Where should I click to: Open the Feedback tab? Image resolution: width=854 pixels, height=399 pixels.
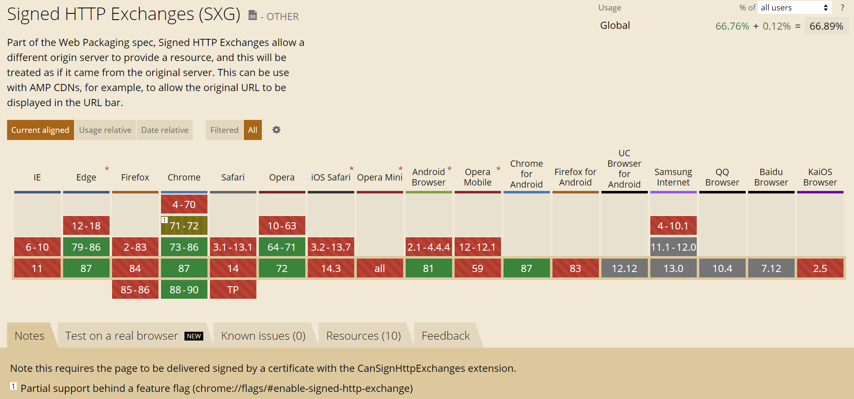pos(446,335)
